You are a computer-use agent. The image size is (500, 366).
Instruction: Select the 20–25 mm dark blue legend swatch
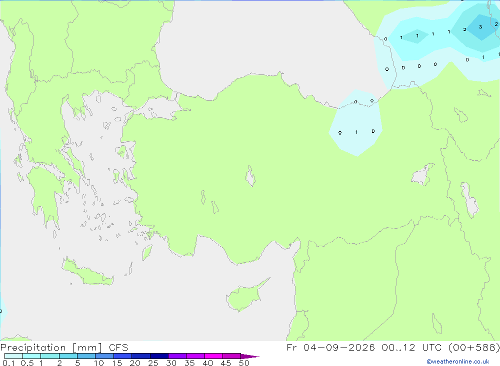(141, 356)
